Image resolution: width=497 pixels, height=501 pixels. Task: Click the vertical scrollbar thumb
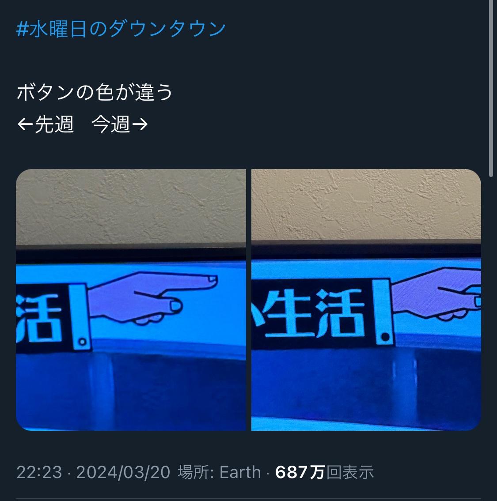[x=491, y=88]
